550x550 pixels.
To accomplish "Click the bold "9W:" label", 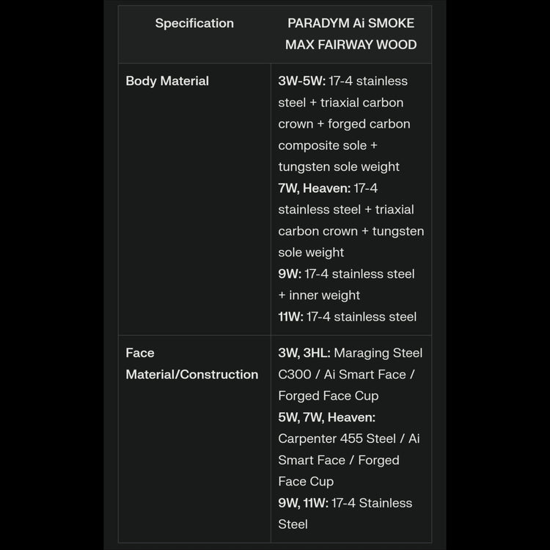I will 290,274.
